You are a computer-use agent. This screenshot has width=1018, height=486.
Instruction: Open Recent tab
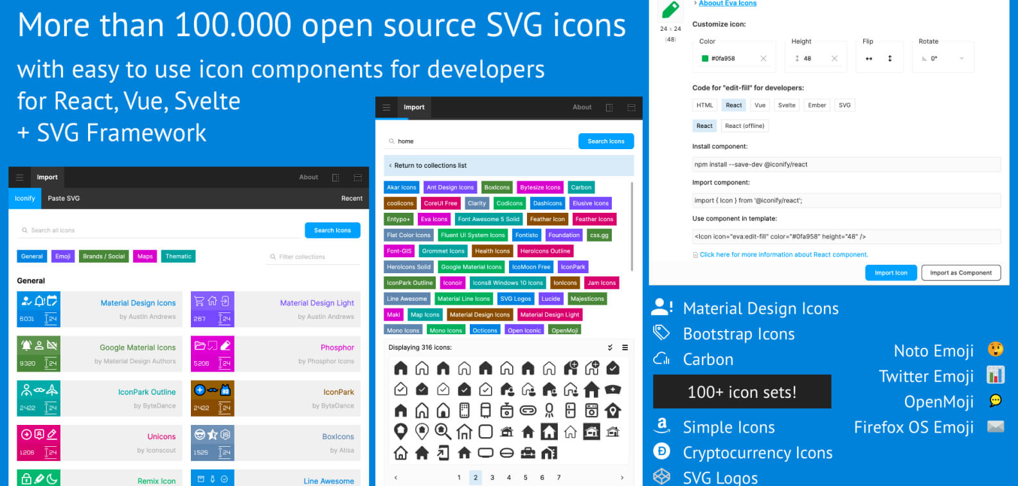click(x=352, y=199)
